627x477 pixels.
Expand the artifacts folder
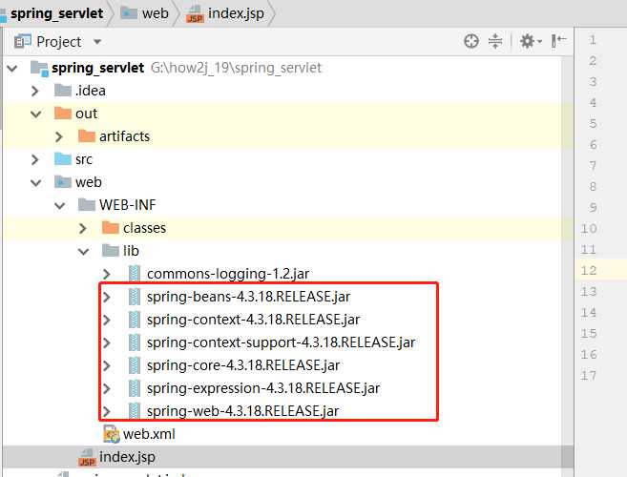(x=59, y=137)
